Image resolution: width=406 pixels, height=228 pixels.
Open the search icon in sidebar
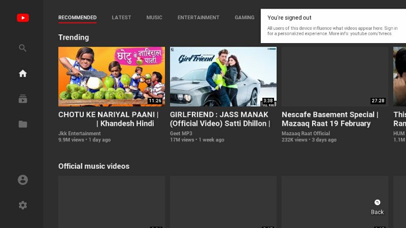point(22,48)
